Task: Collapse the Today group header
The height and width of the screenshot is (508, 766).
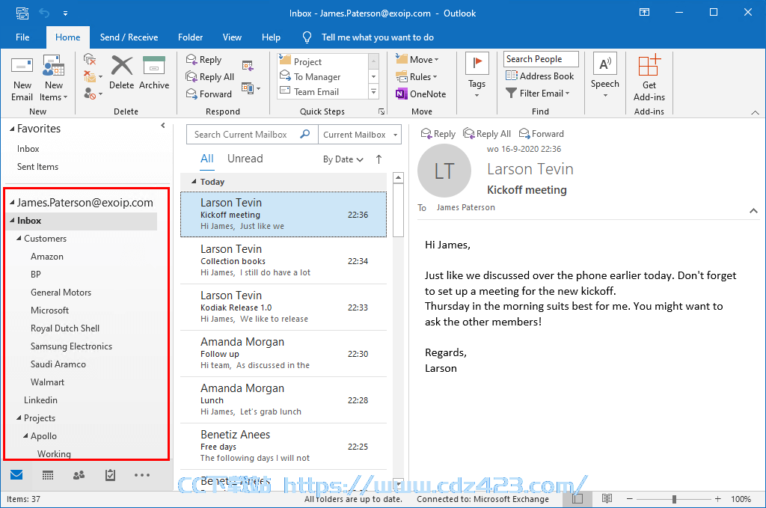Action: coord(194,182)
